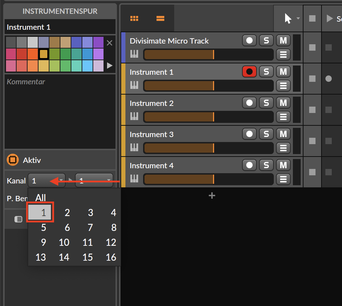Click the X to clear the track color

point(110,42)
